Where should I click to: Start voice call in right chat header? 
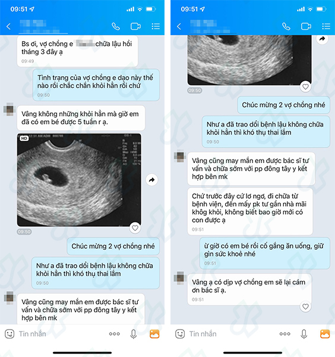coord(286,27)
